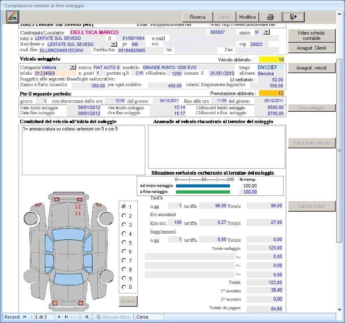345x323 pixels.
Task: Select damage marker radio option 9
Action: tap(124, 278)
